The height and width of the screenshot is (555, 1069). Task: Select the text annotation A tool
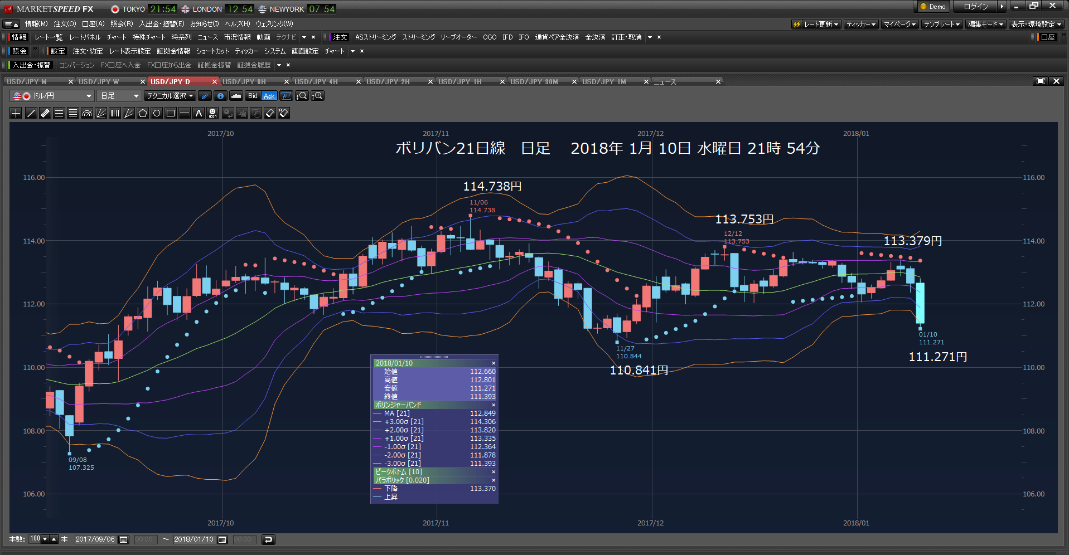(x=199, y=113)
